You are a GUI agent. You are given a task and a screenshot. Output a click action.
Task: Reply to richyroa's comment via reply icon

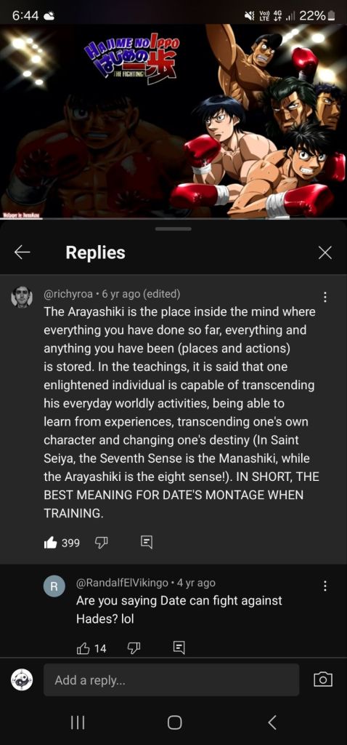click(x=147, y=543)
